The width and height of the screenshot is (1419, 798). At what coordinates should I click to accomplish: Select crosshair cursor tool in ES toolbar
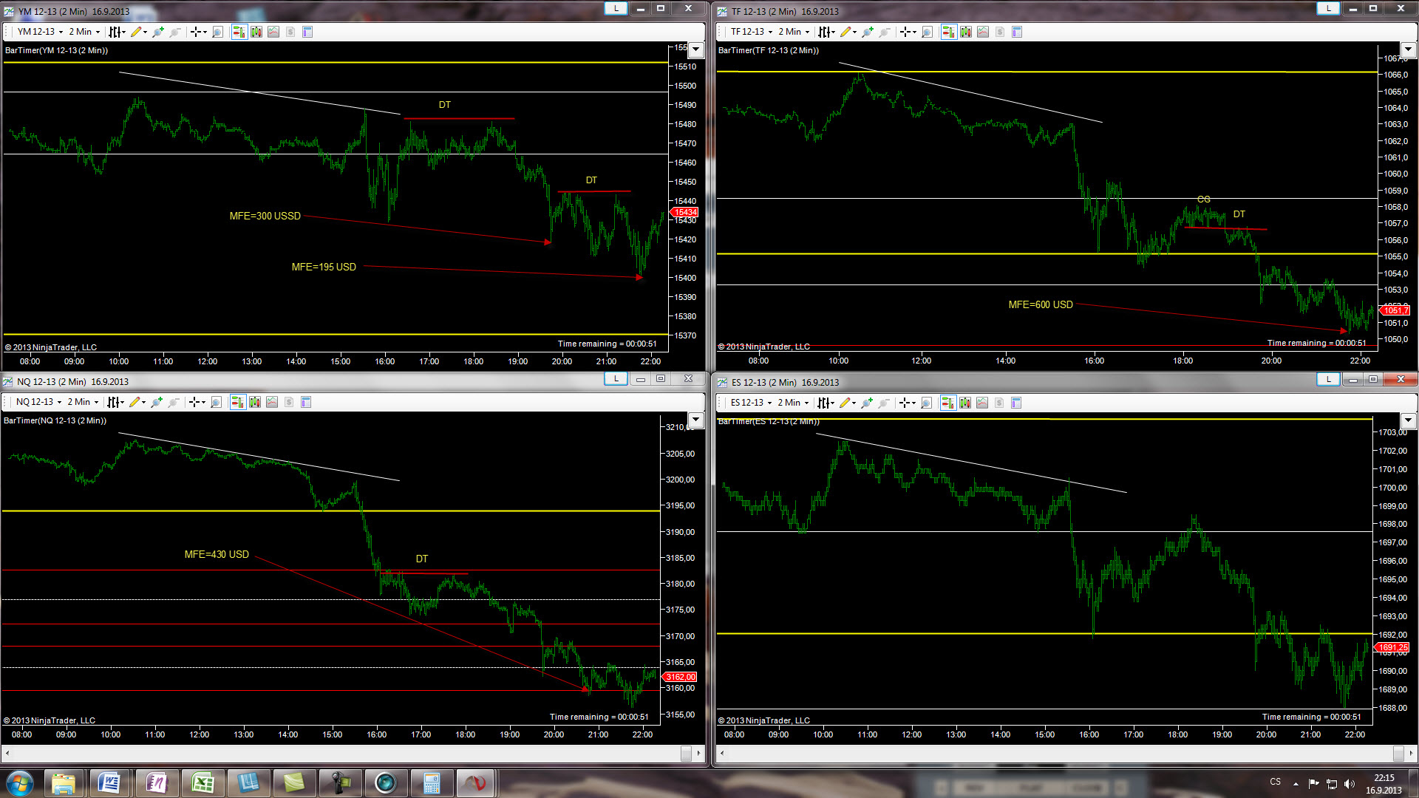coord(904,403)
